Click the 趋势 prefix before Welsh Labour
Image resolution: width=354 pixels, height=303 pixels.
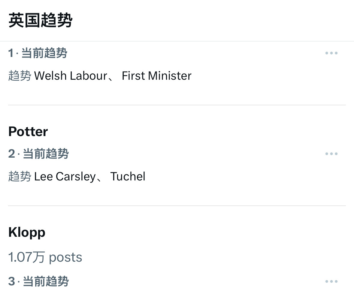pos(20,76)
